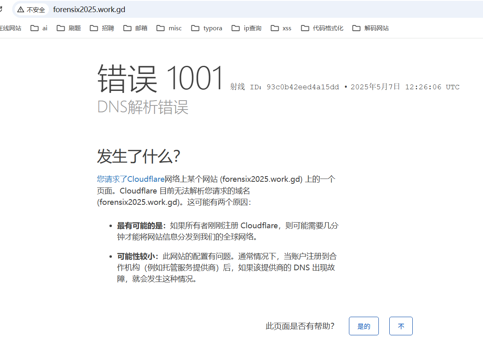
Task: Click the DNS解析错误 subtitle
Action: [143, 107]
